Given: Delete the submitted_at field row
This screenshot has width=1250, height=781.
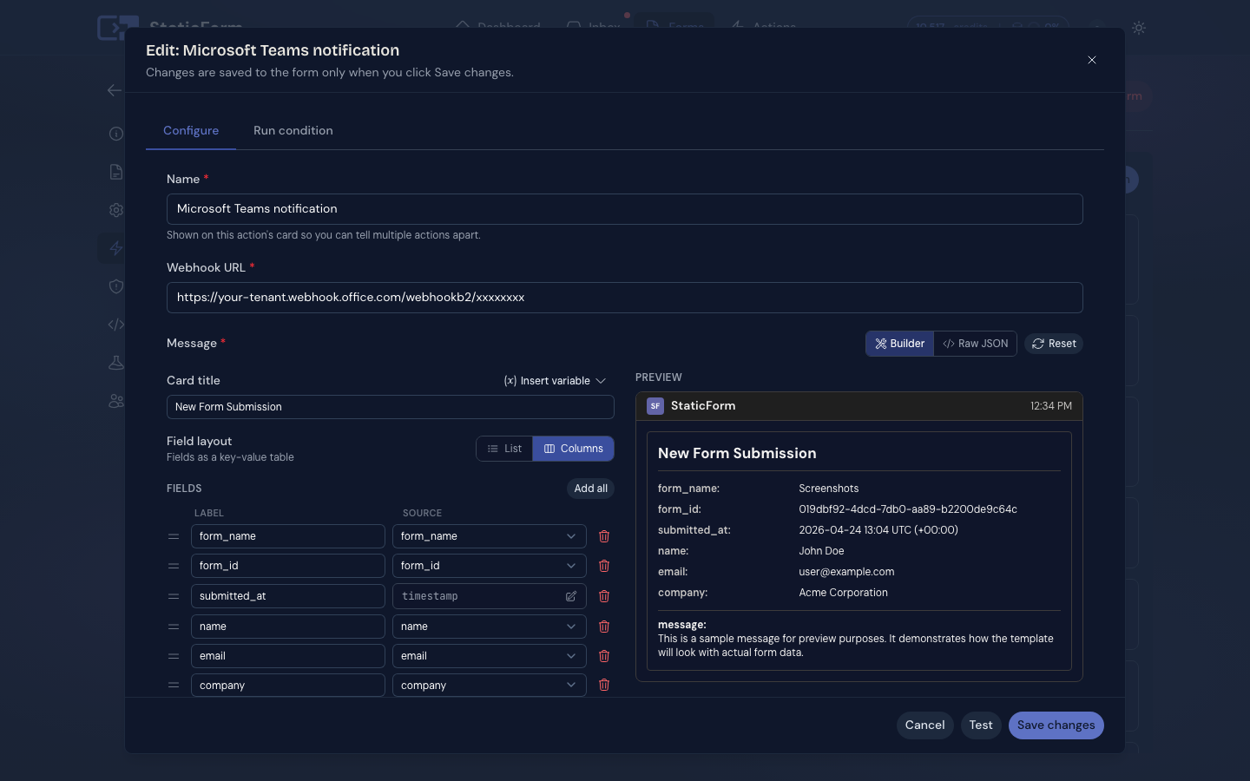Looking at the screenshot, I should coord(604,596).
